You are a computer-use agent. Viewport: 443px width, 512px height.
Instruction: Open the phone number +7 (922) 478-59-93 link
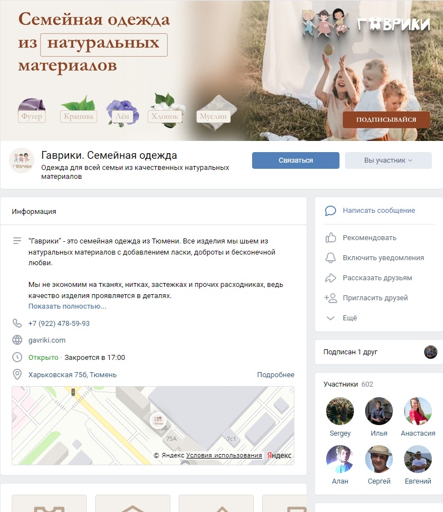tap(59, 323)
